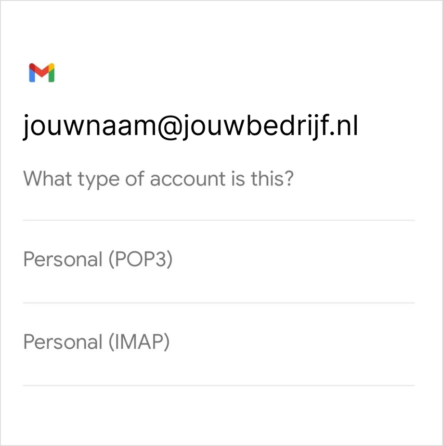Click the divider between the POP3 and IMAP rows
Viewport: 443px width, 446px height.
(x=219, y=303)
